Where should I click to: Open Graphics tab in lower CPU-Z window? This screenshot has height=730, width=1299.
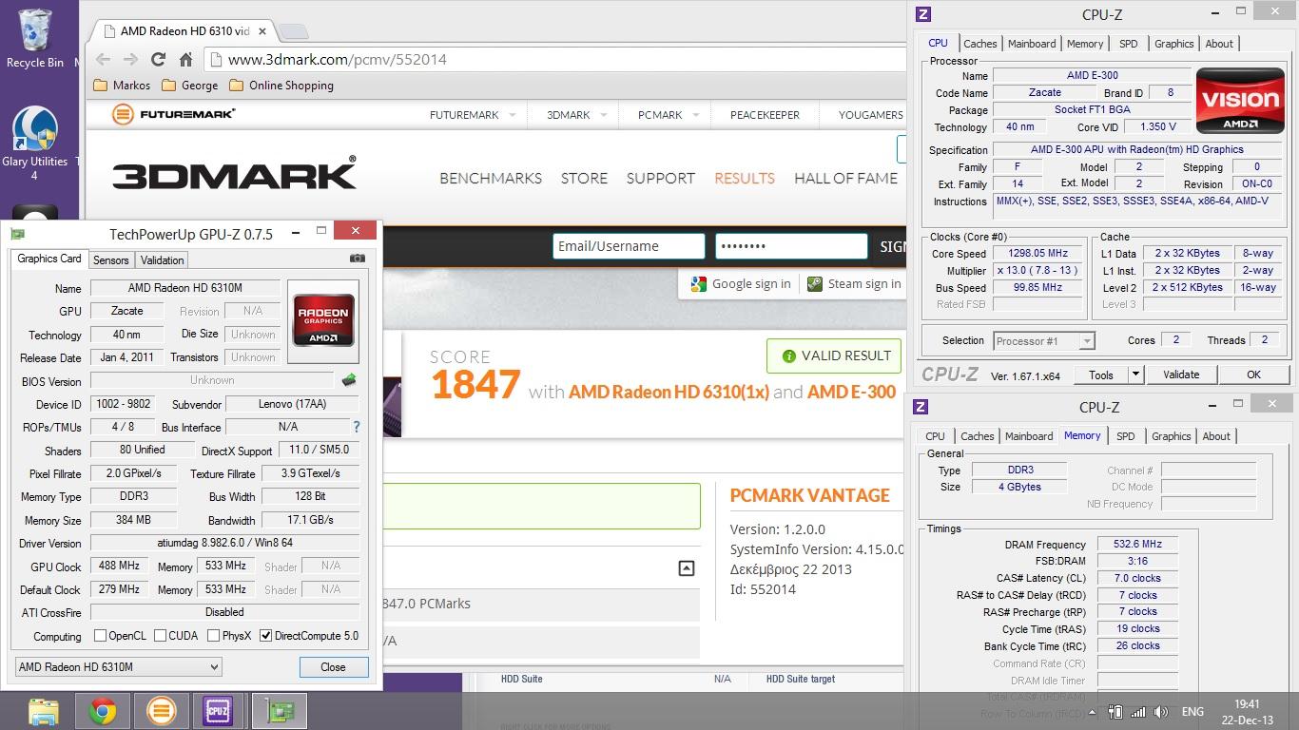[1171, 436]
